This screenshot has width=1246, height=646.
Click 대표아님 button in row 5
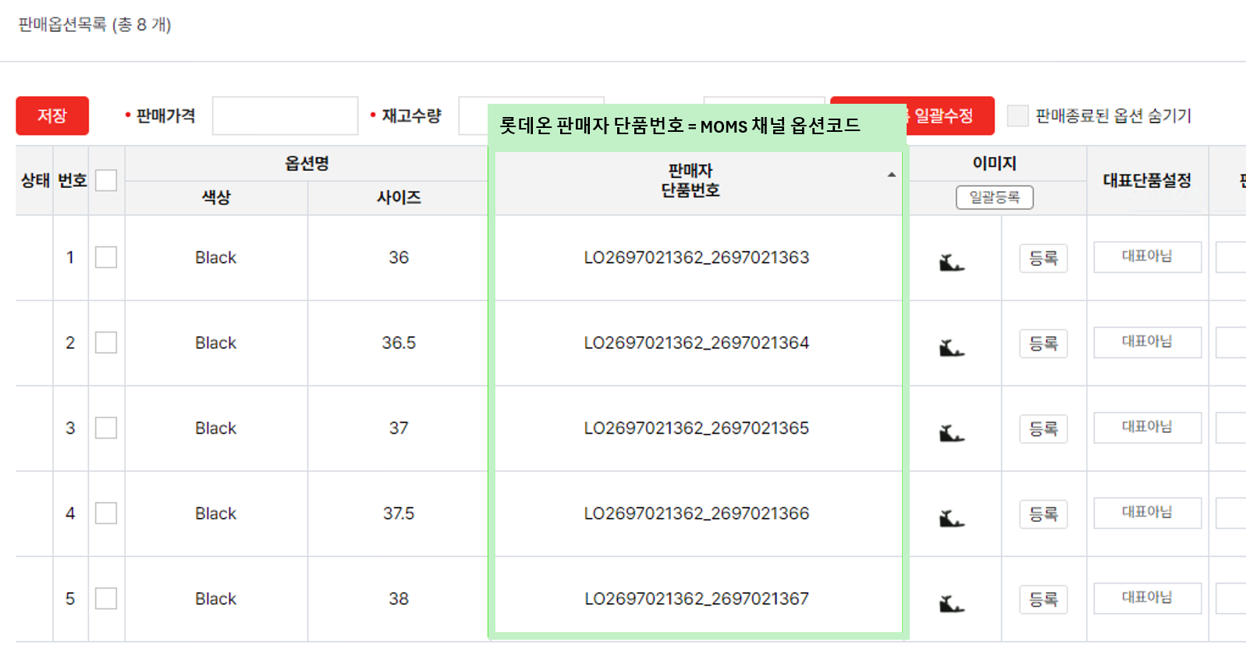[1148, 598]
